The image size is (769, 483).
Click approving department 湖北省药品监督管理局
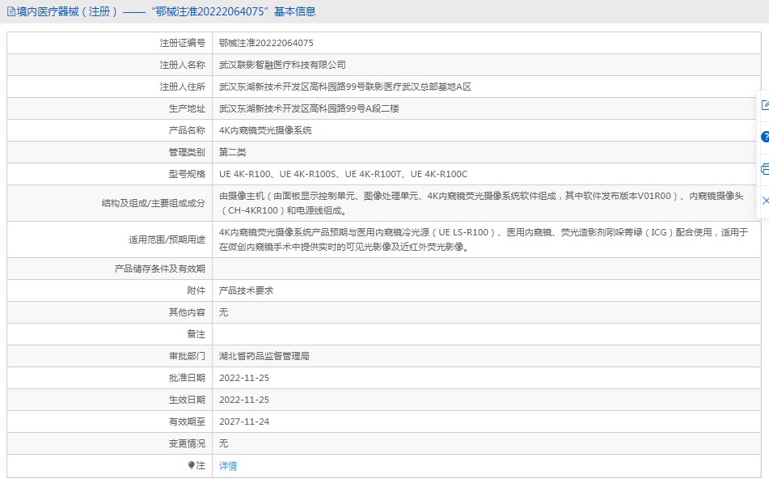[264, 356]
